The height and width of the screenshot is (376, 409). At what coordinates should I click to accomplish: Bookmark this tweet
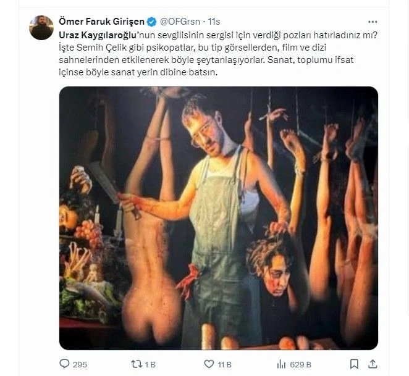[x=354, y=364]
